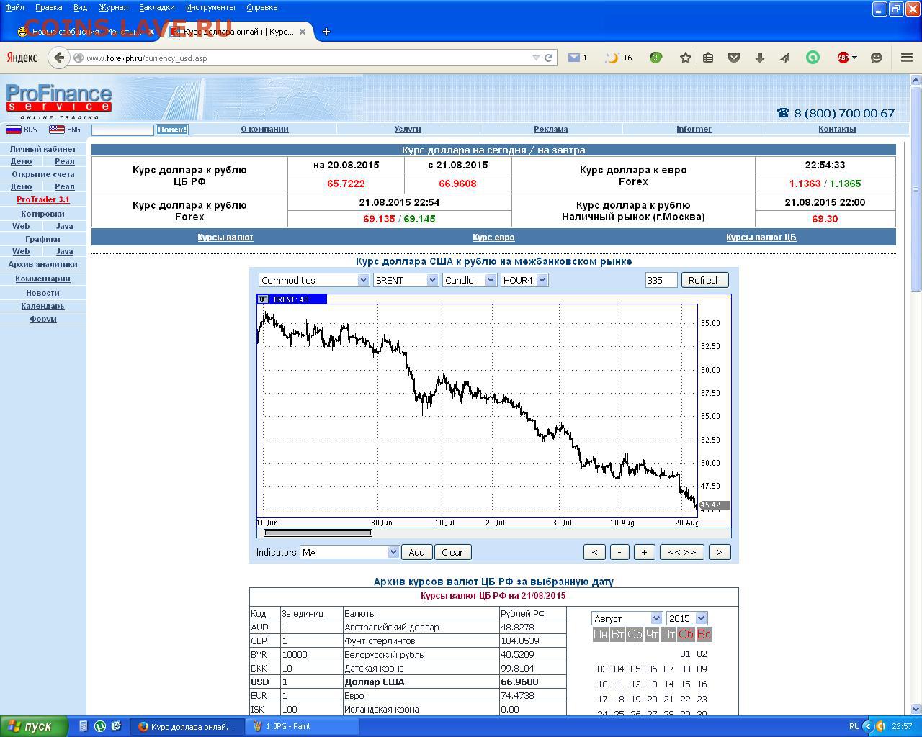Open the Pocket icon in toolbar

point(734,58)
